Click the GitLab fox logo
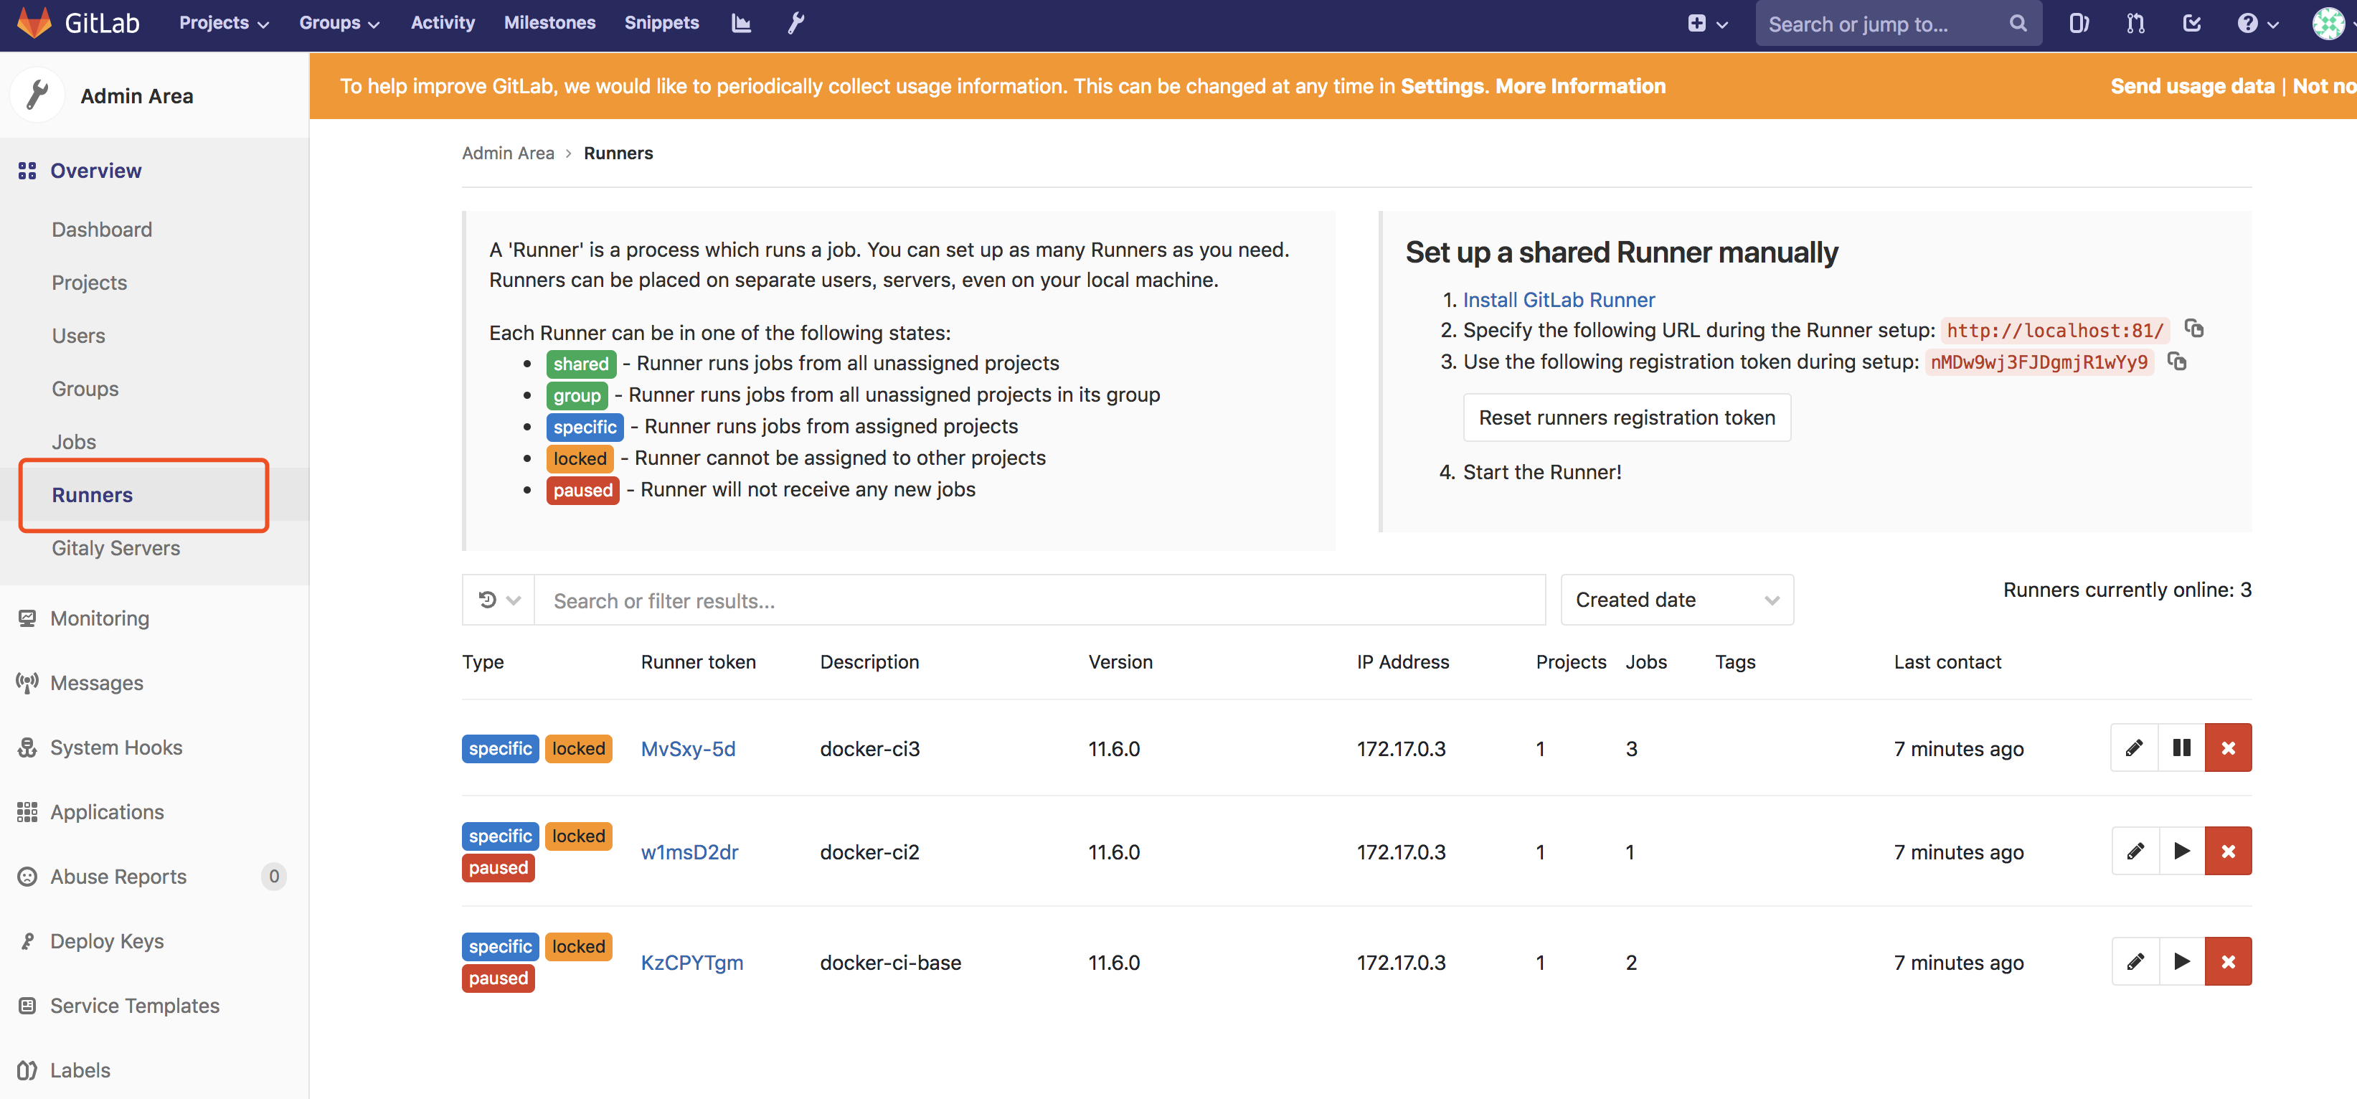This screenshot has width=2357, height=1099. 34,23
